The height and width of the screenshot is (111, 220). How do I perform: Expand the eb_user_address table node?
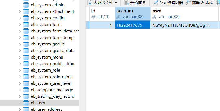click(20, 109)
